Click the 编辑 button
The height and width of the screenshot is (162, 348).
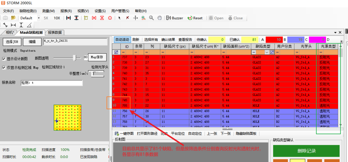pyautogui.click(x=32, y=42)
